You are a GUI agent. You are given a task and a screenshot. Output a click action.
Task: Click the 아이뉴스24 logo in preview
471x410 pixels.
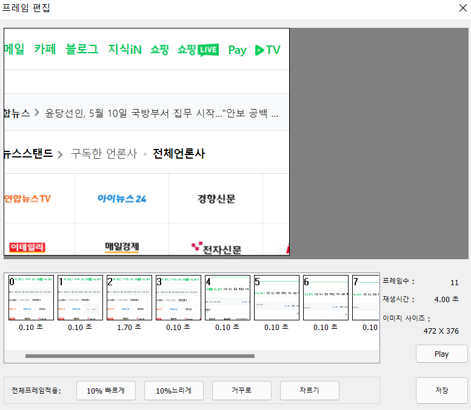coord(122,199)
